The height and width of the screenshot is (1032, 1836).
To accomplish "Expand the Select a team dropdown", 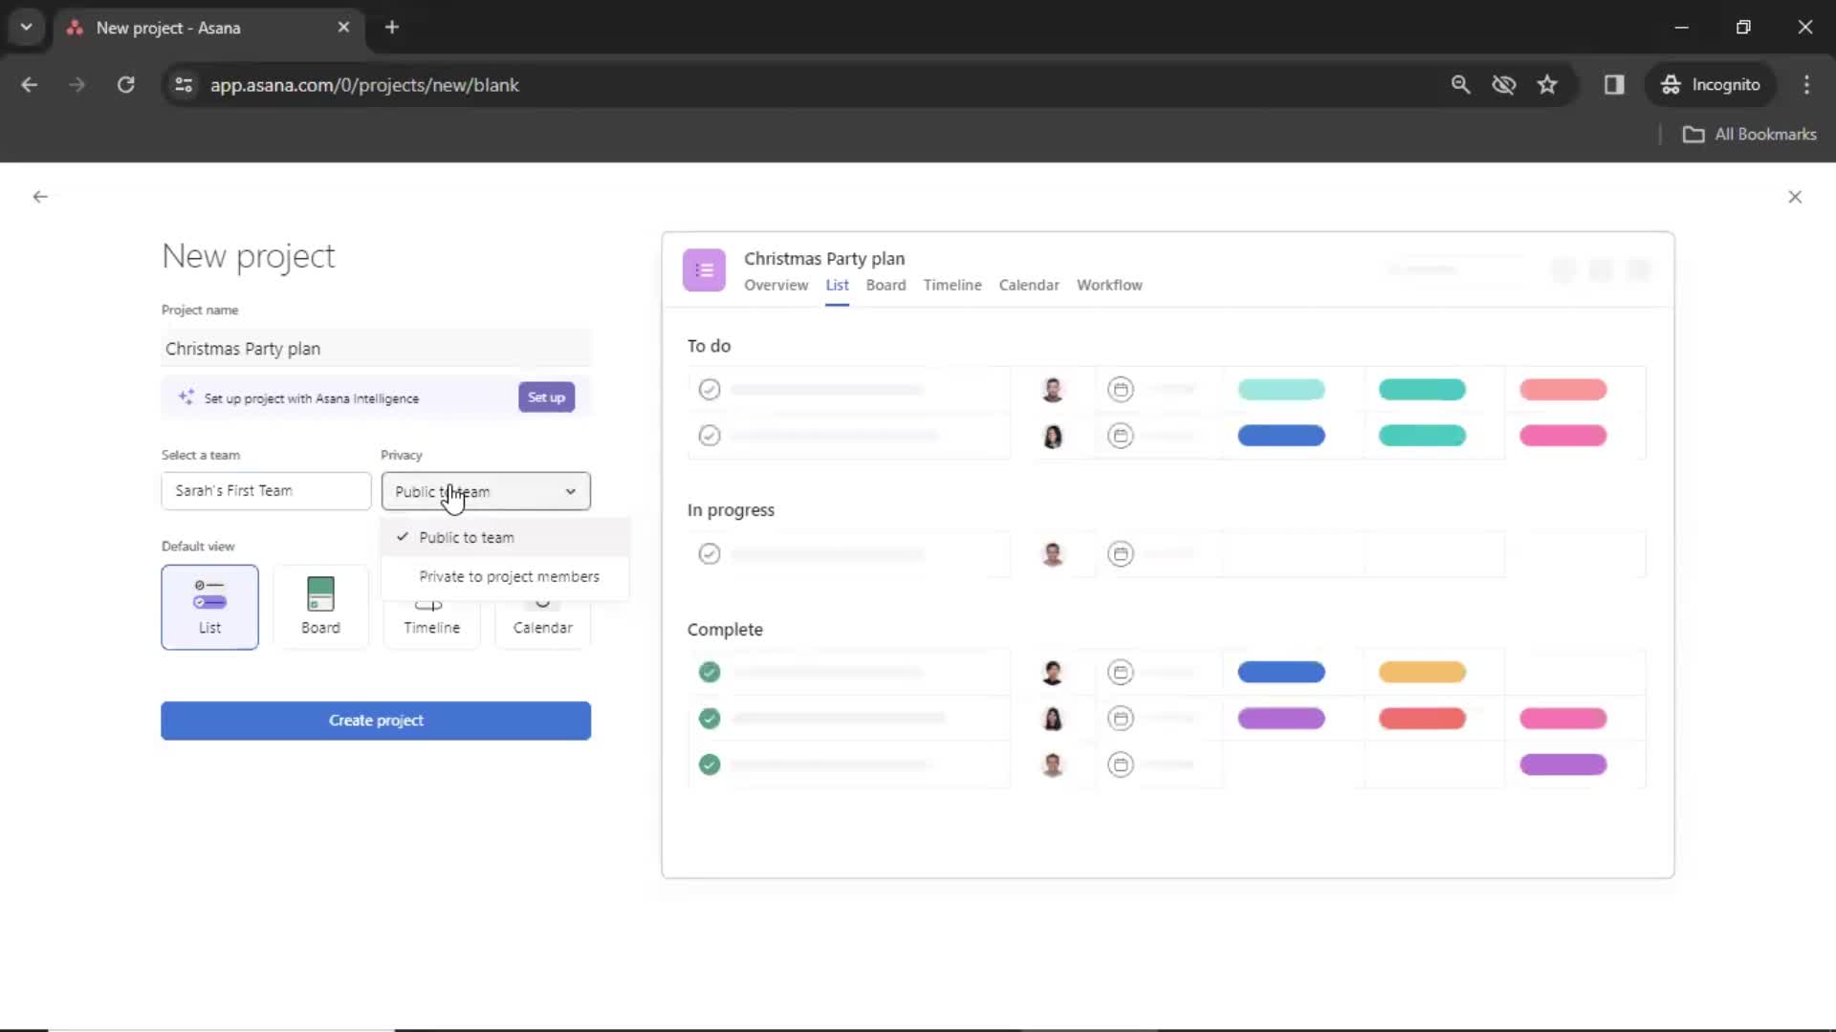I will click(x=266, y=491).
